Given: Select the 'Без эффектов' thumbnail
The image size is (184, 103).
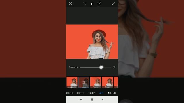Looking at the screenshot, I should pyautogui.click(x=72, y=82).
